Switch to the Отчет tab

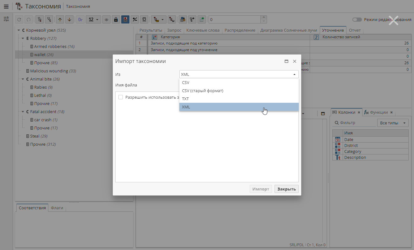click(355, 30)
